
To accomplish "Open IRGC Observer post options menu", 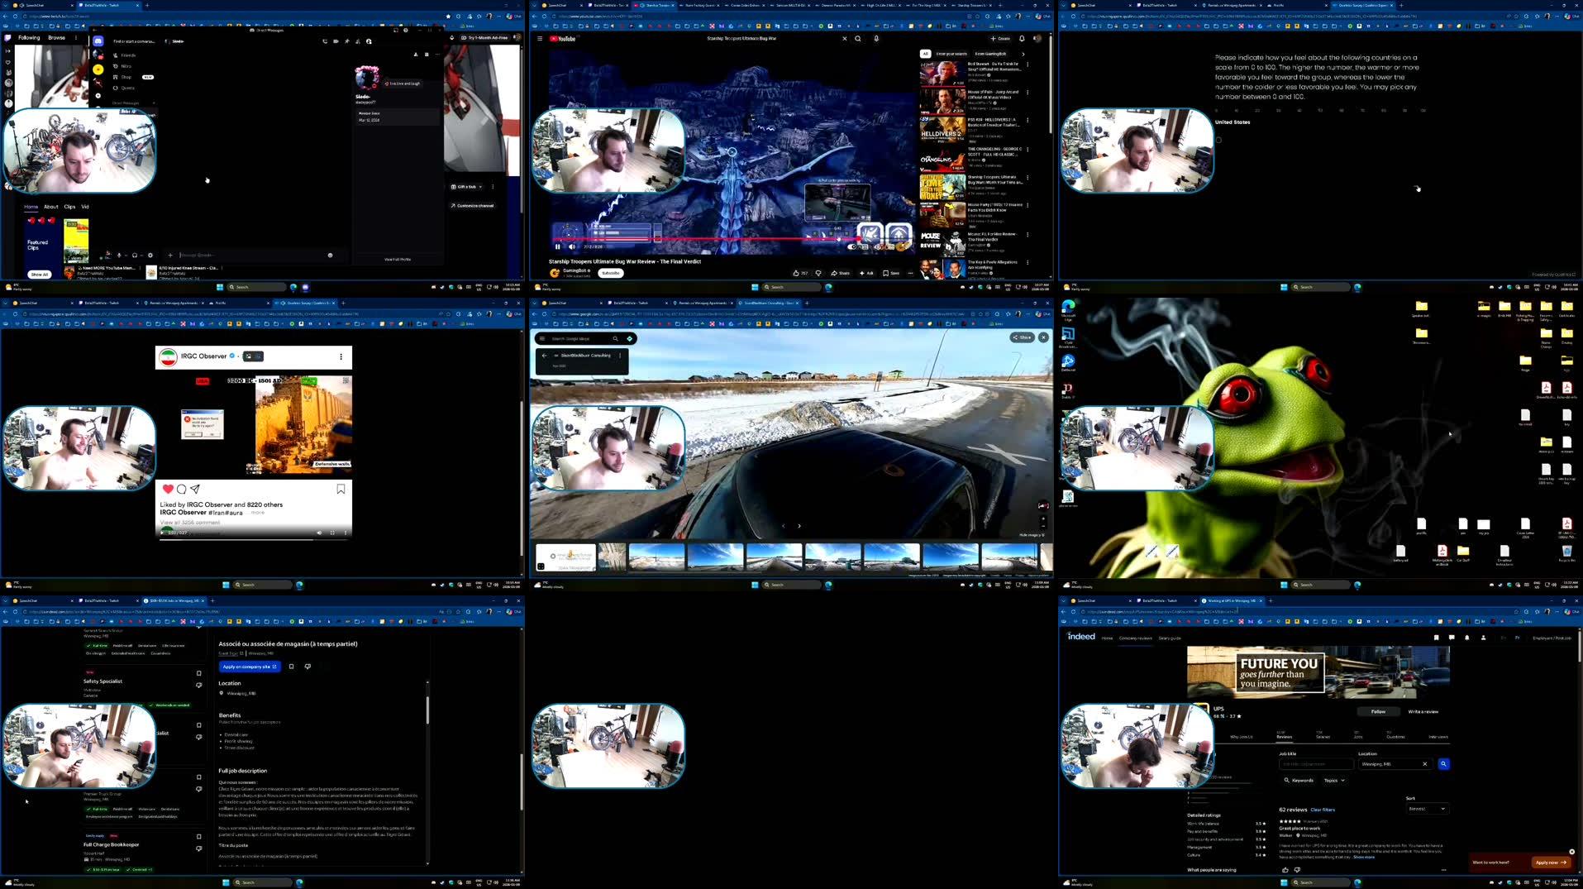I will 341,356.
